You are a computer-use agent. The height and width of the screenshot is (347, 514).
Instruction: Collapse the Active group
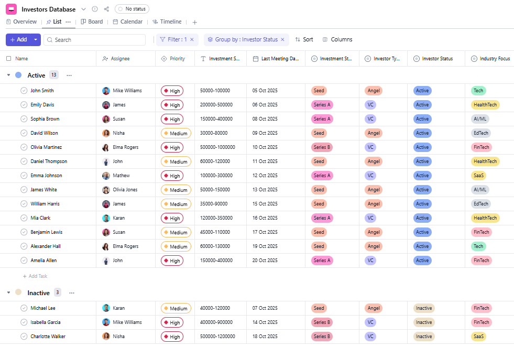tap(8, 75)
